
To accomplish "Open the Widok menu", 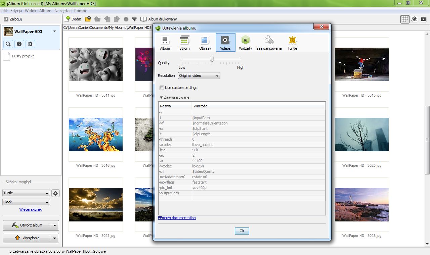I will [x=31, y=11].
